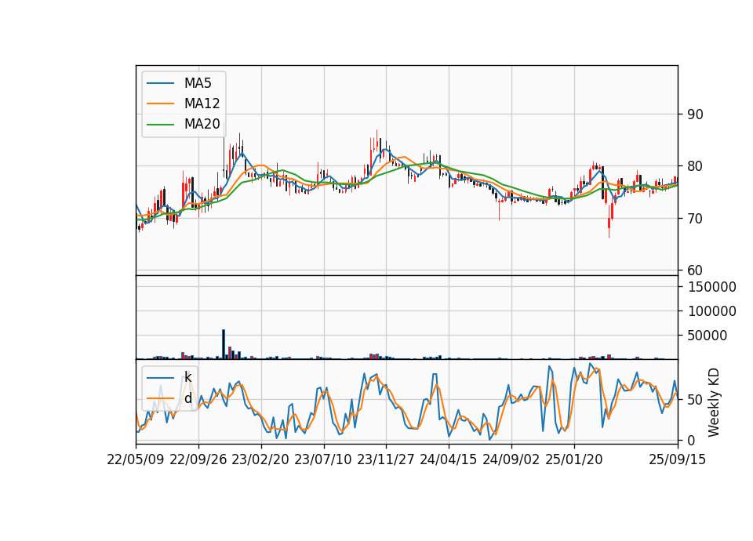Click the 23/11/27 date label

click(386, 459)
